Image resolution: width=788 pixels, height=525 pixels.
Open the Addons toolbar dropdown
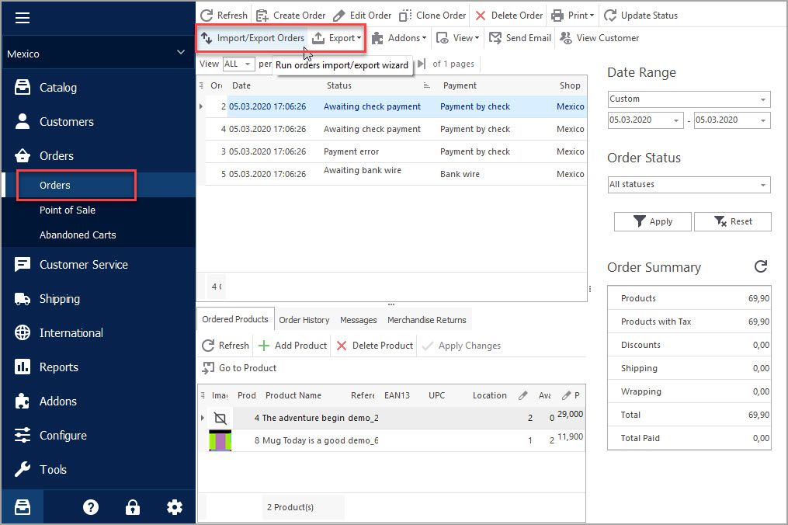coord(399,38)
